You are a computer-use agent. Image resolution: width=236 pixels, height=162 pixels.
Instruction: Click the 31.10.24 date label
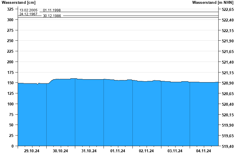[89, 151]
